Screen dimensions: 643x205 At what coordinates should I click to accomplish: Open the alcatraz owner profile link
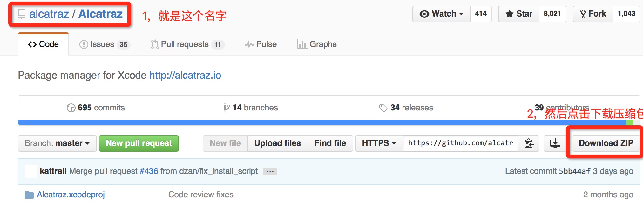[49, 14]
